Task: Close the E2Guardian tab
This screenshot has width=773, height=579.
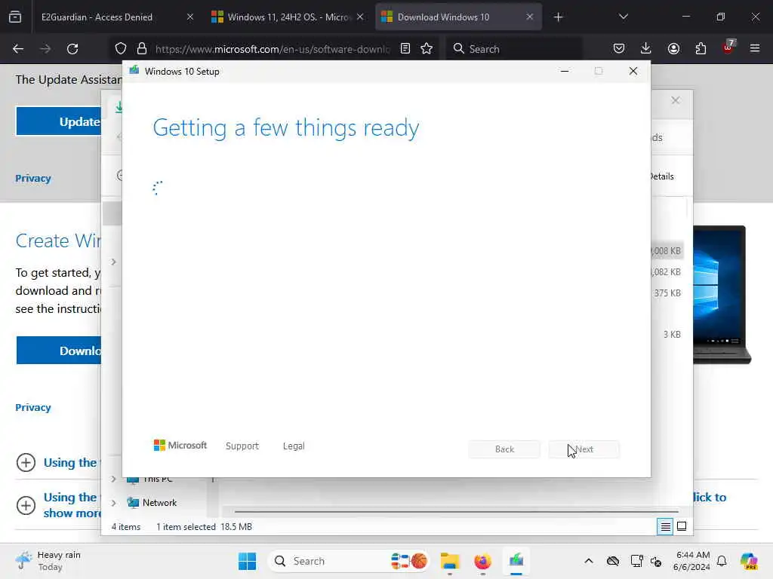Action: pyautogui.click(x=189, y=17)
